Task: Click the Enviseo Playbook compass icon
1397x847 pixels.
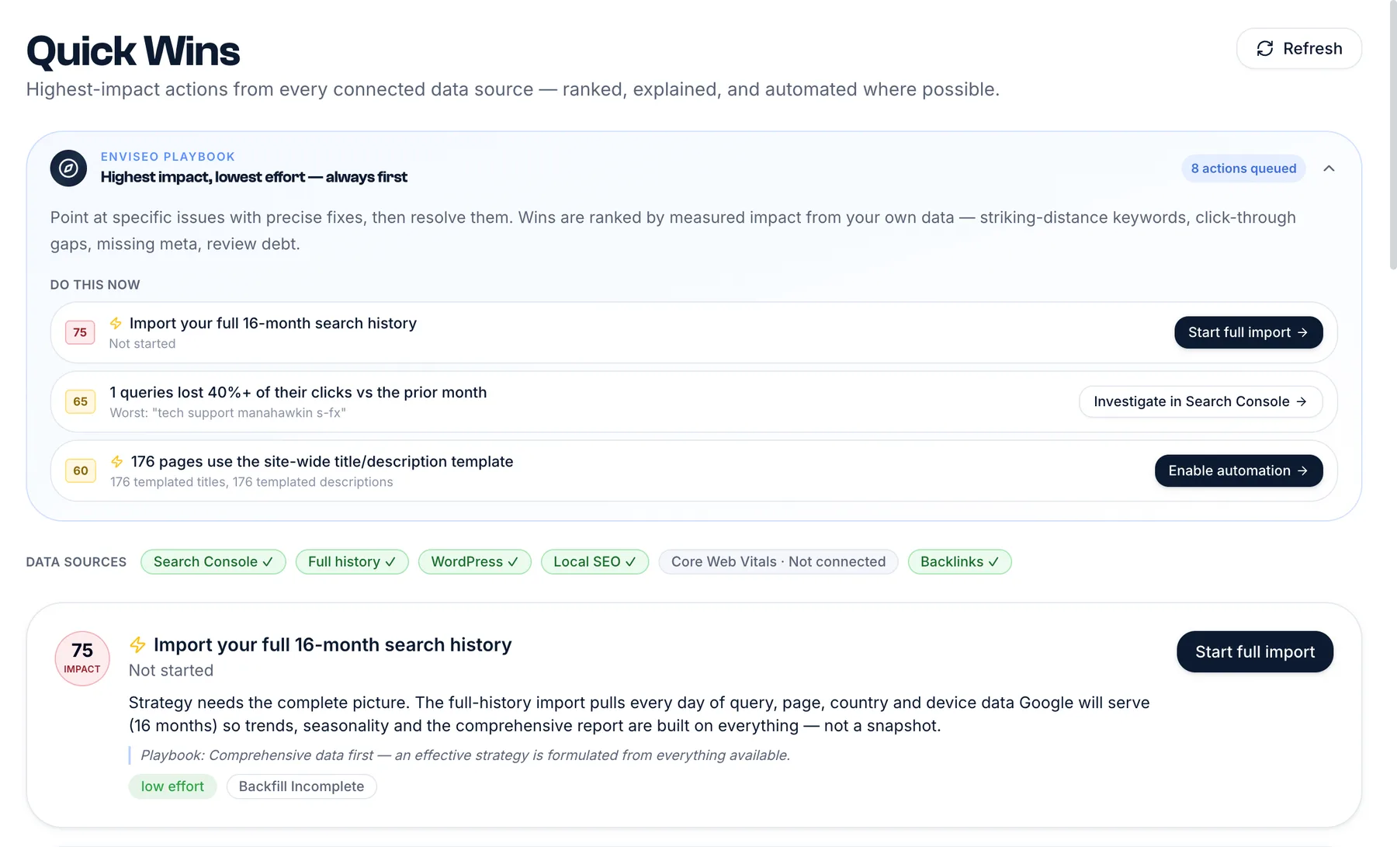Action: pos(68,168)
